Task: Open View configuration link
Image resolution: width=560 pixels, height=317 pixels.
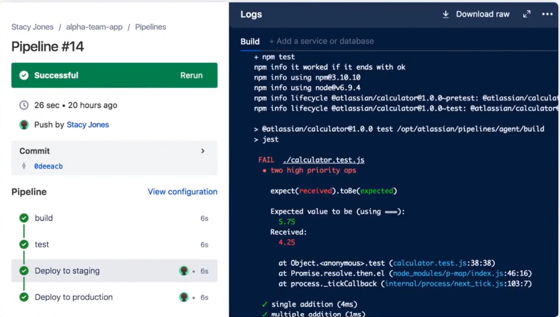Action: click(x=183, y=192)
